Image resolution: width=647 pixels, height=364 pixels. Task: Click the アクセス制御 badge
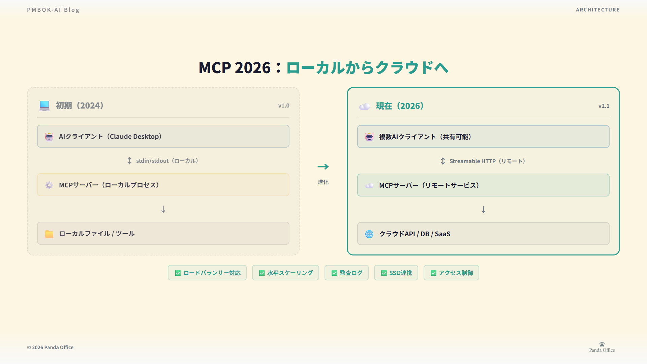click(451, 273)
